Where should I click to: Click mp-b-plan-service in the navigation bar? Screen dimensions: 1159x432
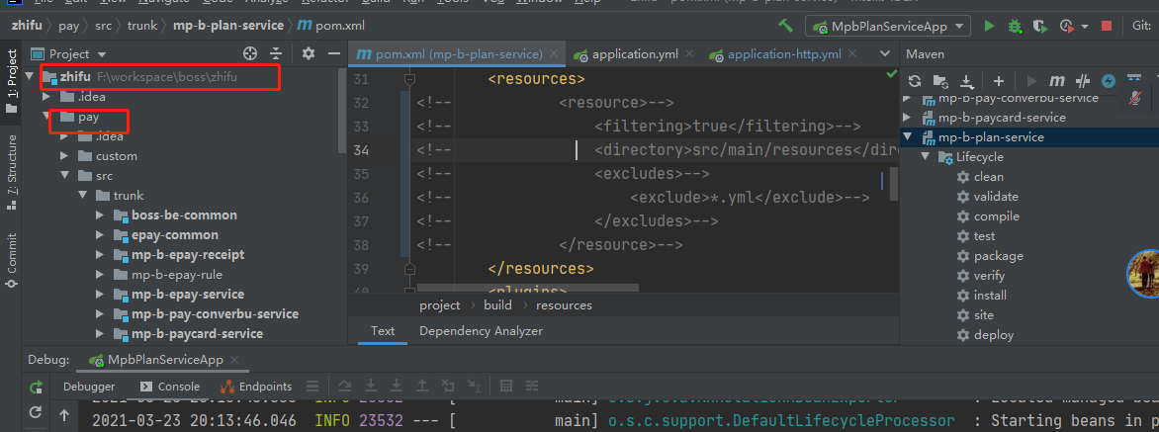click(x=227, y=25)
